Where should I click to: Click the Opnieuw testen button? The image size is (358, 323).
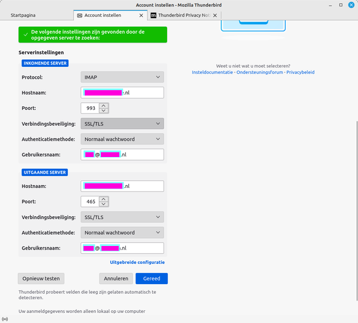[x=41, y=278]
